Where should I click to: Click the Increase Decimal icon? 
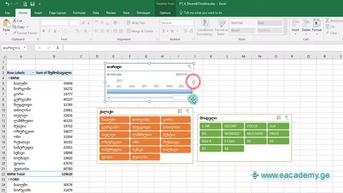click(185, 31)
